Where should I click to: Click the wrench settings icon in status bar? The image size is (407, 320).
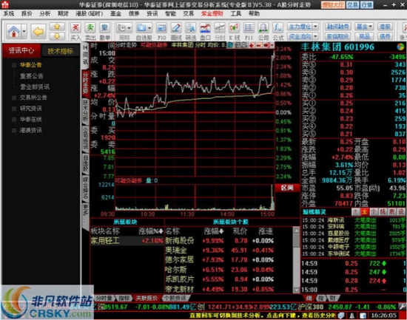point(403,307)
